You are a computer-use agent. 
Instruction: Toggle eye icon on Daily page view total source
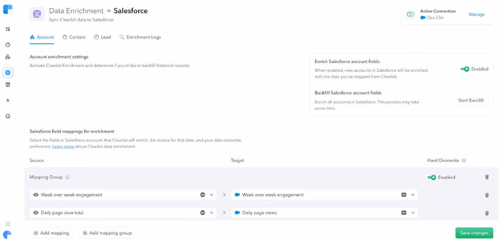tap(36, 213)
